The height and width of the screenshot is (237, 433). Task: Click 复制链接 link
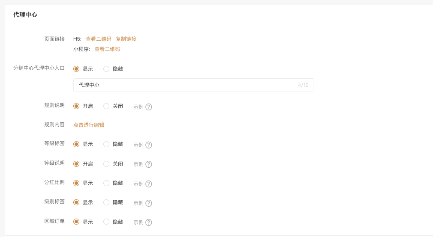point(126,39)
